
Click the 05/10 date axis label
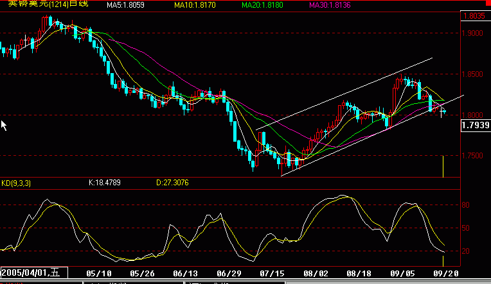99,274
